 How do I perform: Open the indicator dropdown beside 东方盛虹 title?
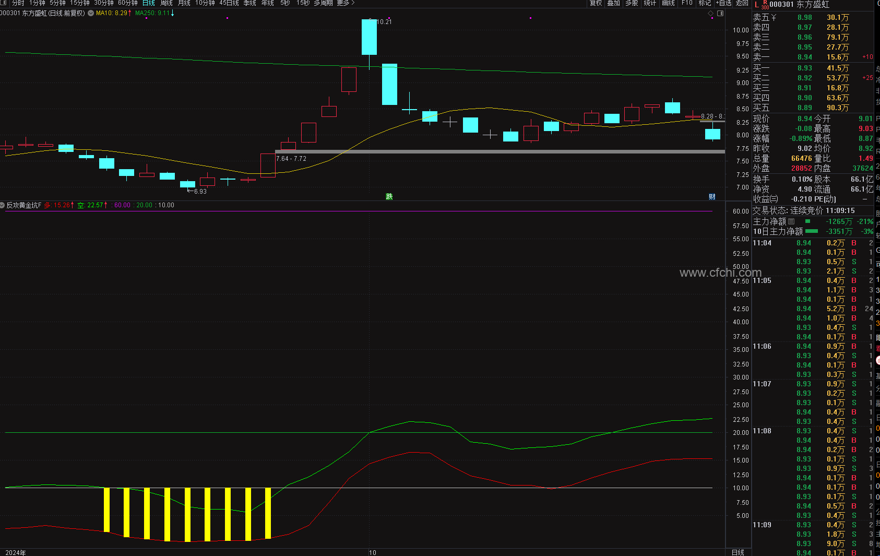(x=91, y=13)
